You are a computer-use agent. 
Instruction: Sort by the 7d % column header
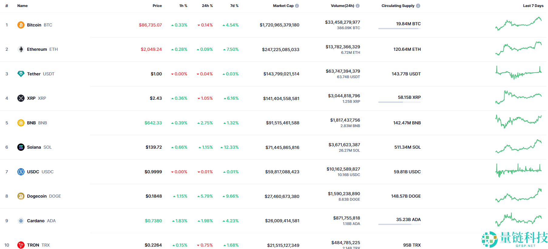(234, 6)
